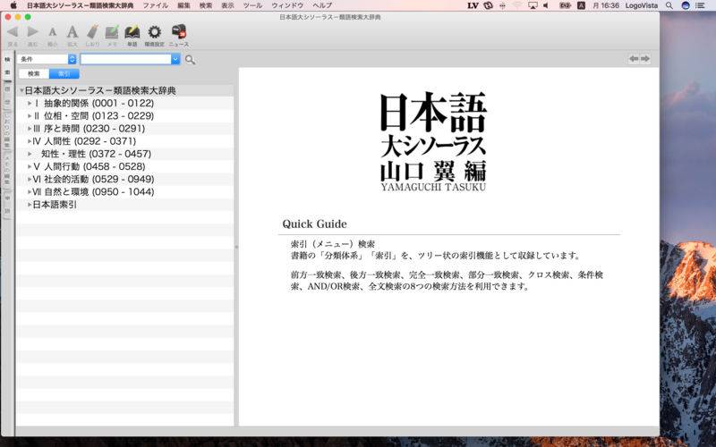
Task: Click the search keyword input field
Action: (126, 59)
